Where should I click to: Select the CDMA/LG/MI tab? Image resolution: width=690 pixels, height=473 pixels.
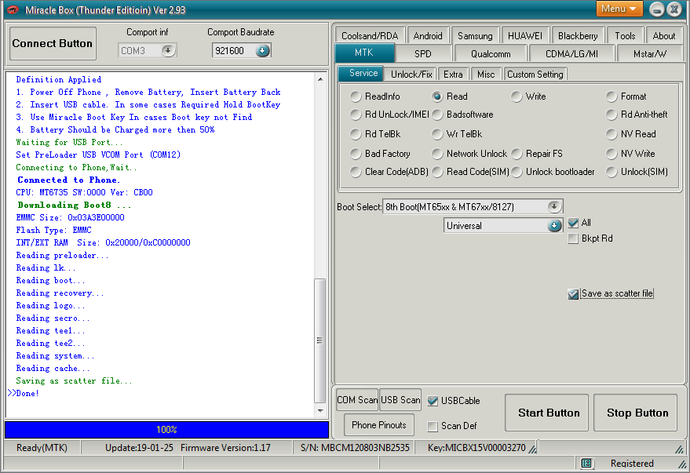pyautogui.click(x=571, y=53)
